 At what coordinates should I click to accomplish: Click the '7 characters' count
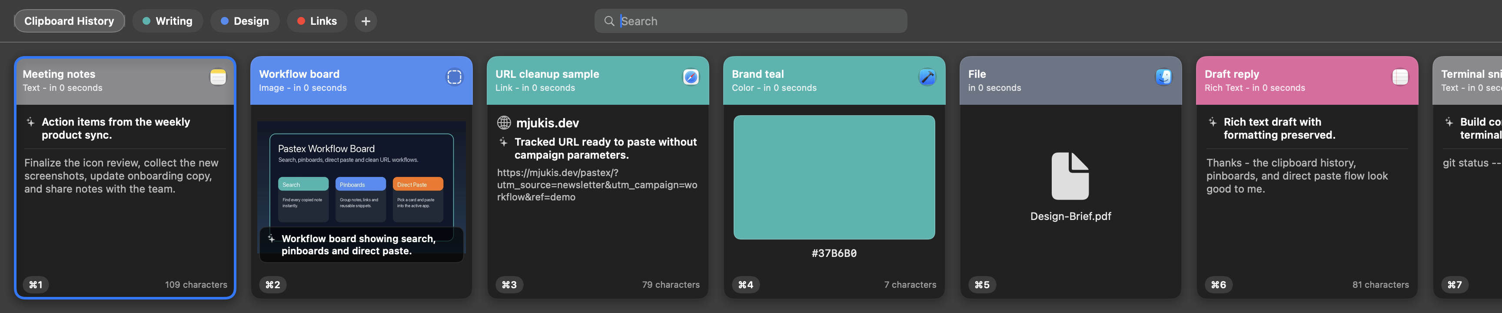pos(910,284)
